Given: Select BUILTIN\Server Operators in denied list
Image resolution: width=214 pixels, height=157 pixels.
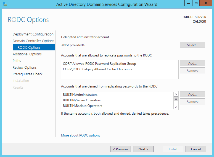Looking at the screenshot, I should (x=82, y=100).
